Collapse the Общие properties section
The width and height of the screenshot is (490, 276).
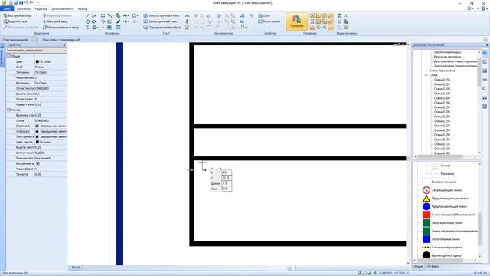coord(8,56)
